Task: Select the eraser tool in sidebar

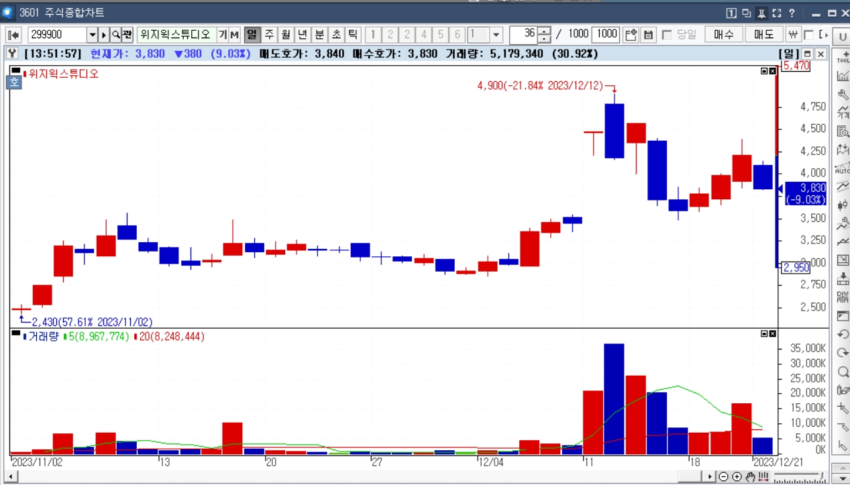Action: (843, 390)
